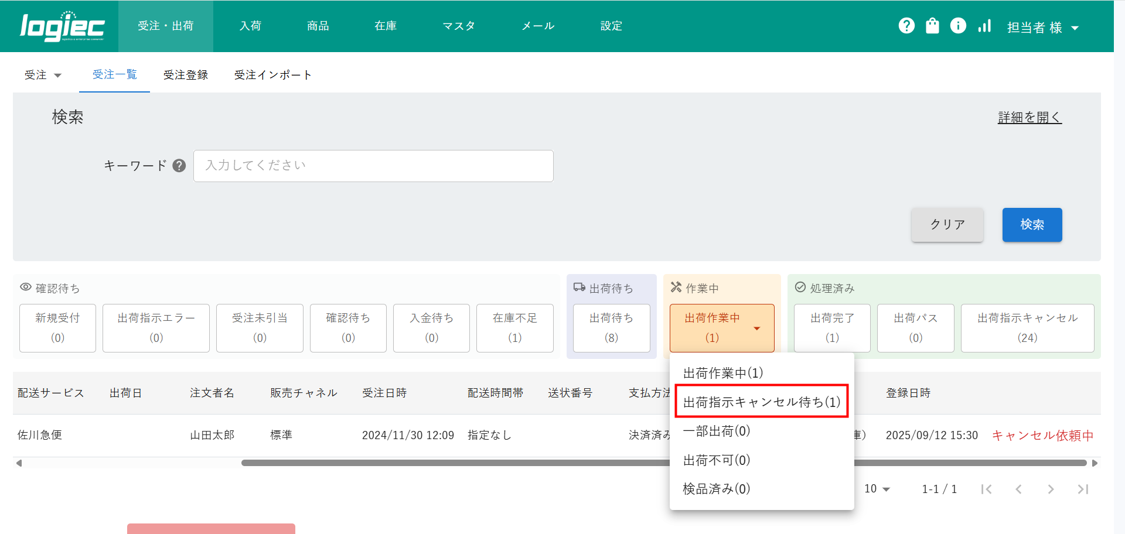
Task: Go to first page icon
Action: point(986,489)
